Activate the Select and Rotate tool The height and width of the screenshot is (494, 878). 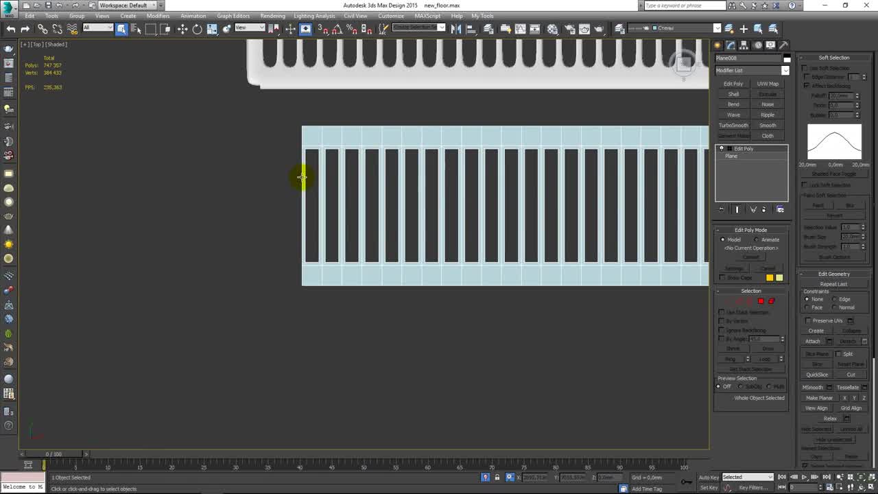(198, 29)
